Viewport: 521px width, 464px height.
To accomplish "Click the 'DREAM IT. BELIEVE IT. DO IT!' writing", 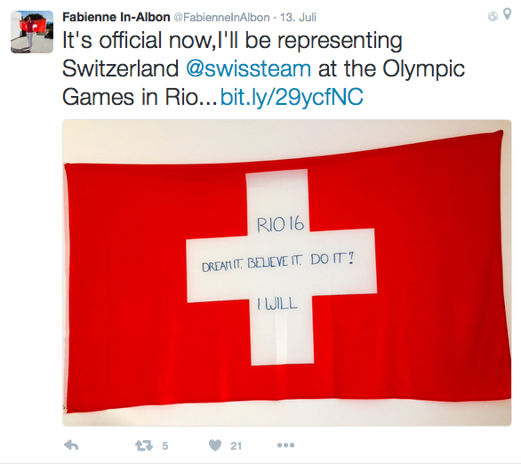I will coord(277,262).
